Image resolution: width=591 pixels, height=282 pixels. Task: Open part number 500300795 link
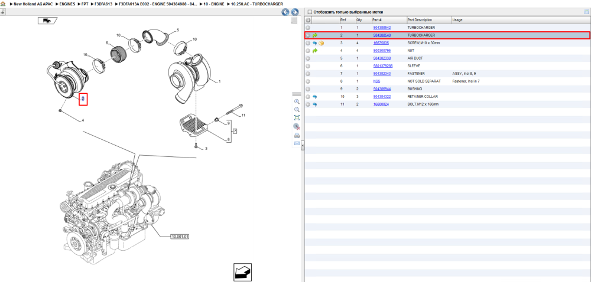click(382, 50)
